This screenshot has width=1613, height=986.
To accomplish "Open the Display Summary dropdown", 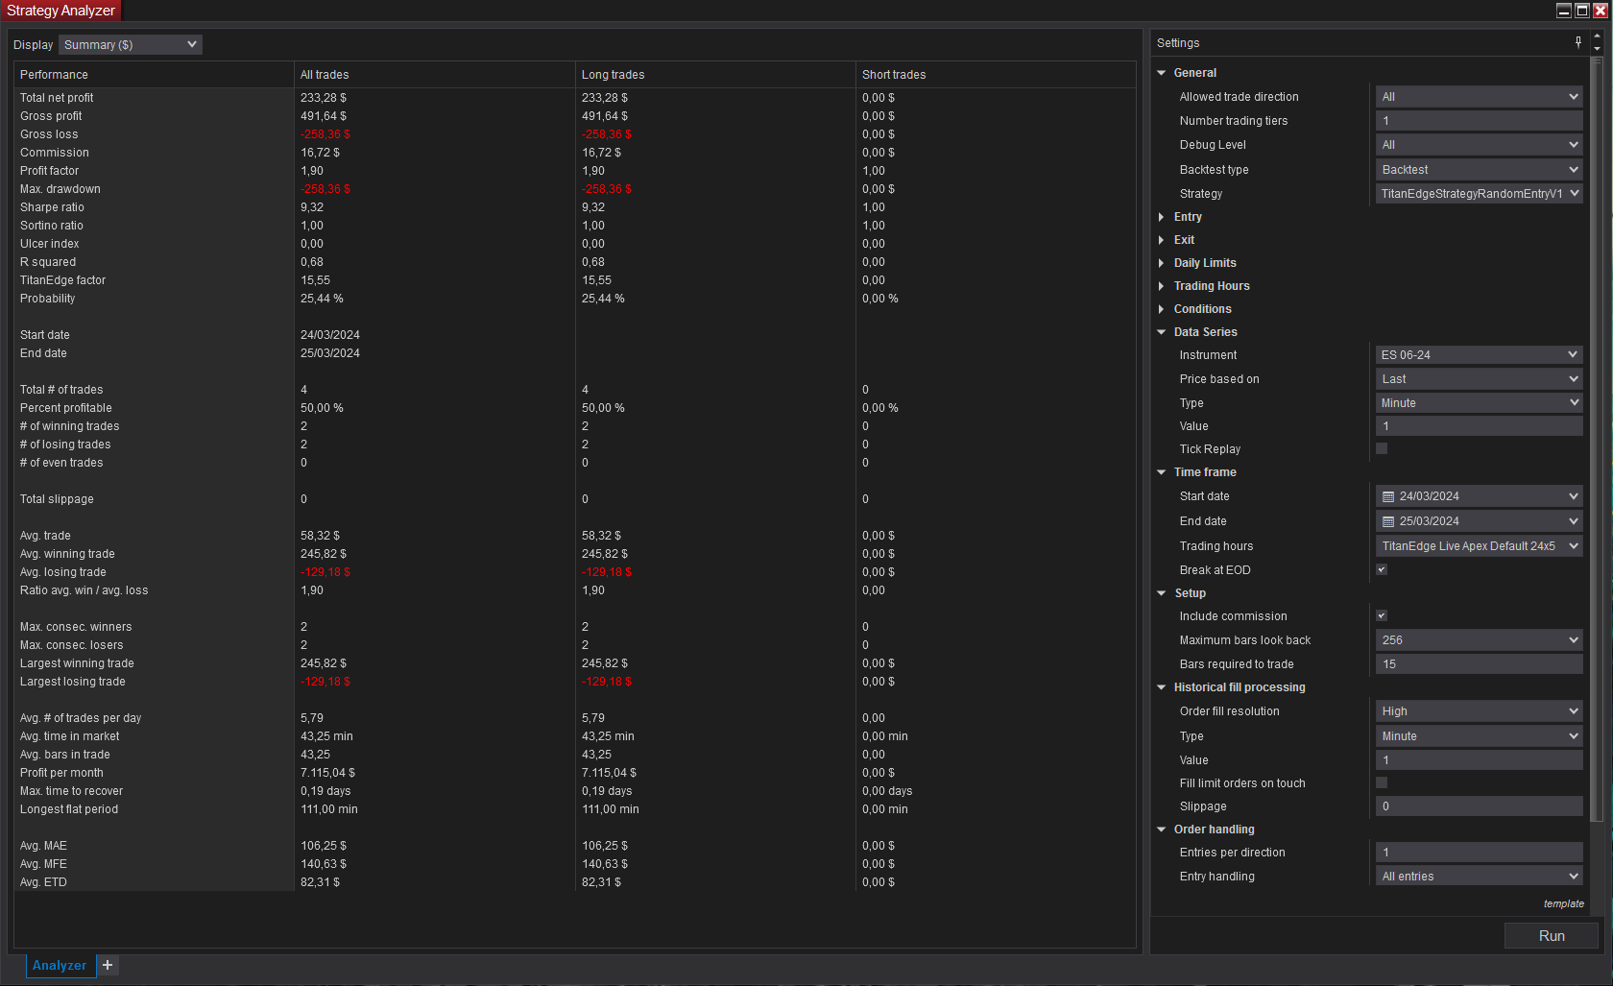I will [x=131, y=44].
